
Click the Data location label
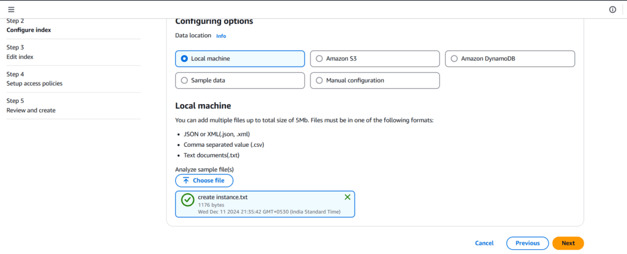193,35
